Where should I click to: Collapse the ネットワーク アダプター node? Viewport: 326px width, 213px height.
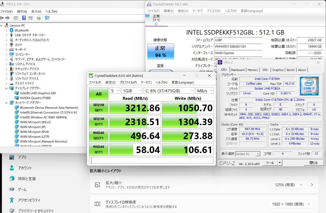click(6, 103)
